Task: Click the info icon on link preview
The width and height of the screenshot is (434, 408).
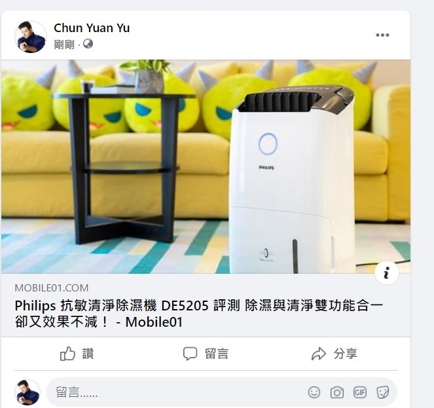Action: 387,272
